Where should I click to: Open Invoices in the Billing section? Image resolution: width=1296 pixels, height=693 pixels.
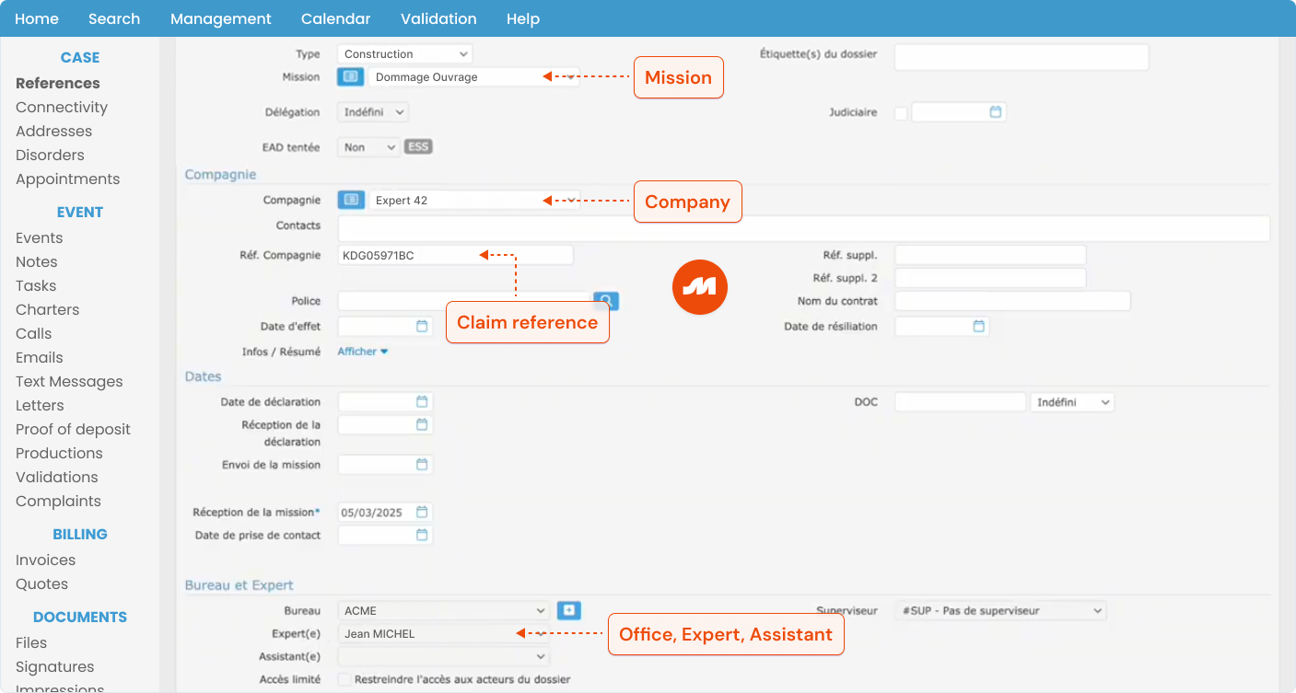point(46,560)
